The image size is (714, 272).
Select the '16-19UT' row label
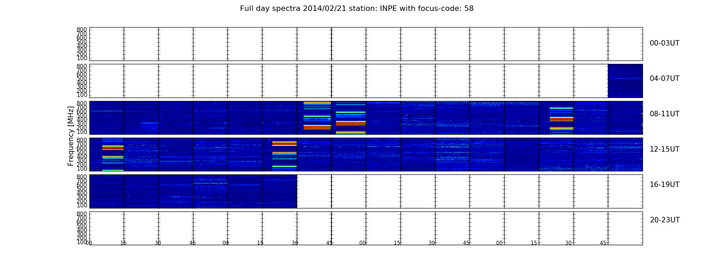664,185
